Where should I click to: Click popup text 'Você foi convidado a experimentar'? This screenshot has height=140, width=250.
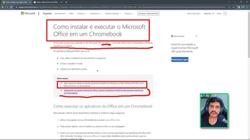point(185,48)
